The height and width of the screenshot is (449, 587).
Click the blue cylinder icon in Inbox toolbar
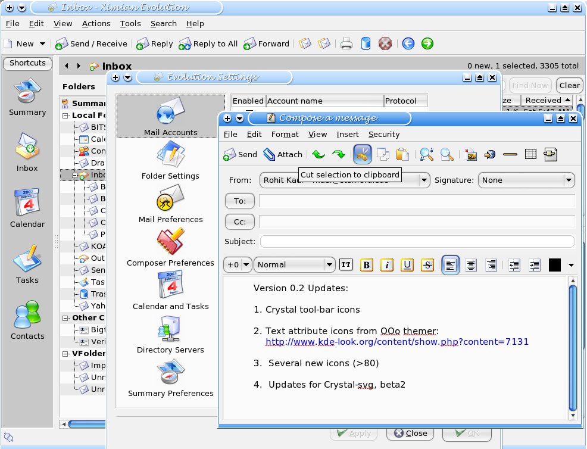366,44
